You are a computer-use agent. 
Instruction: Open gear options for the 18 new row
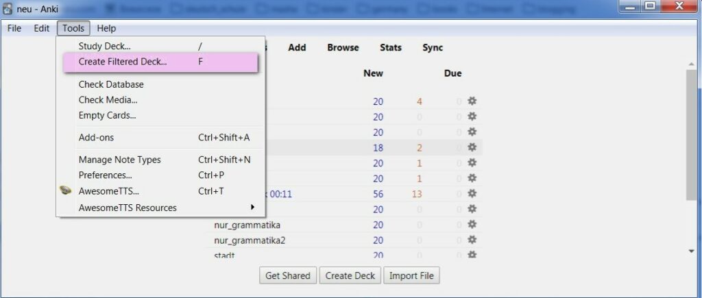pyautogui.click(x=472, y=147)
